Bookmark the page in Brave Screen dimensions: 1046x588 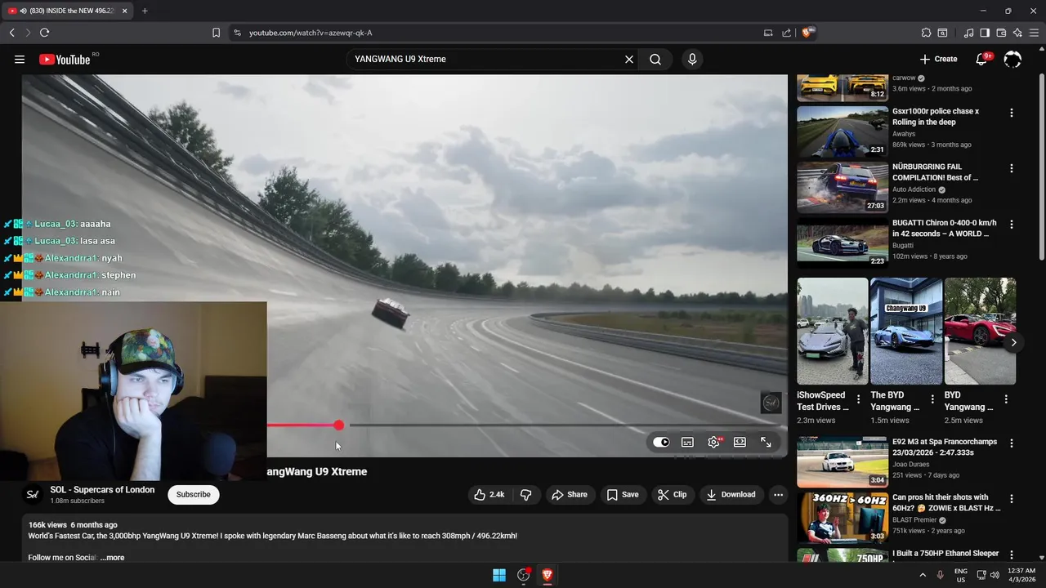[216, 33]
